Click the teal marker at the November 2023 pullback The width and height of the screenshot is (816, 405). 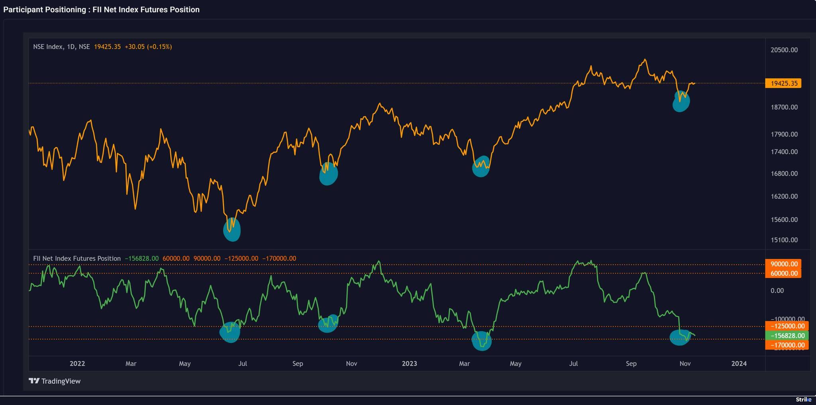pos(681,101)
